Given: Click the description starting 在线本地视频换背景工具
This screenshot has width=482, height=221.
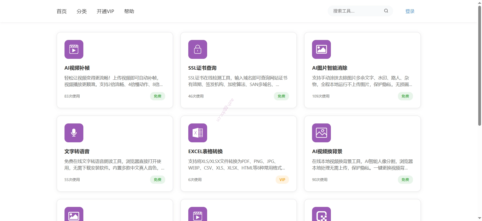Looking at the screenshot, I should click(x=363, y=165).
